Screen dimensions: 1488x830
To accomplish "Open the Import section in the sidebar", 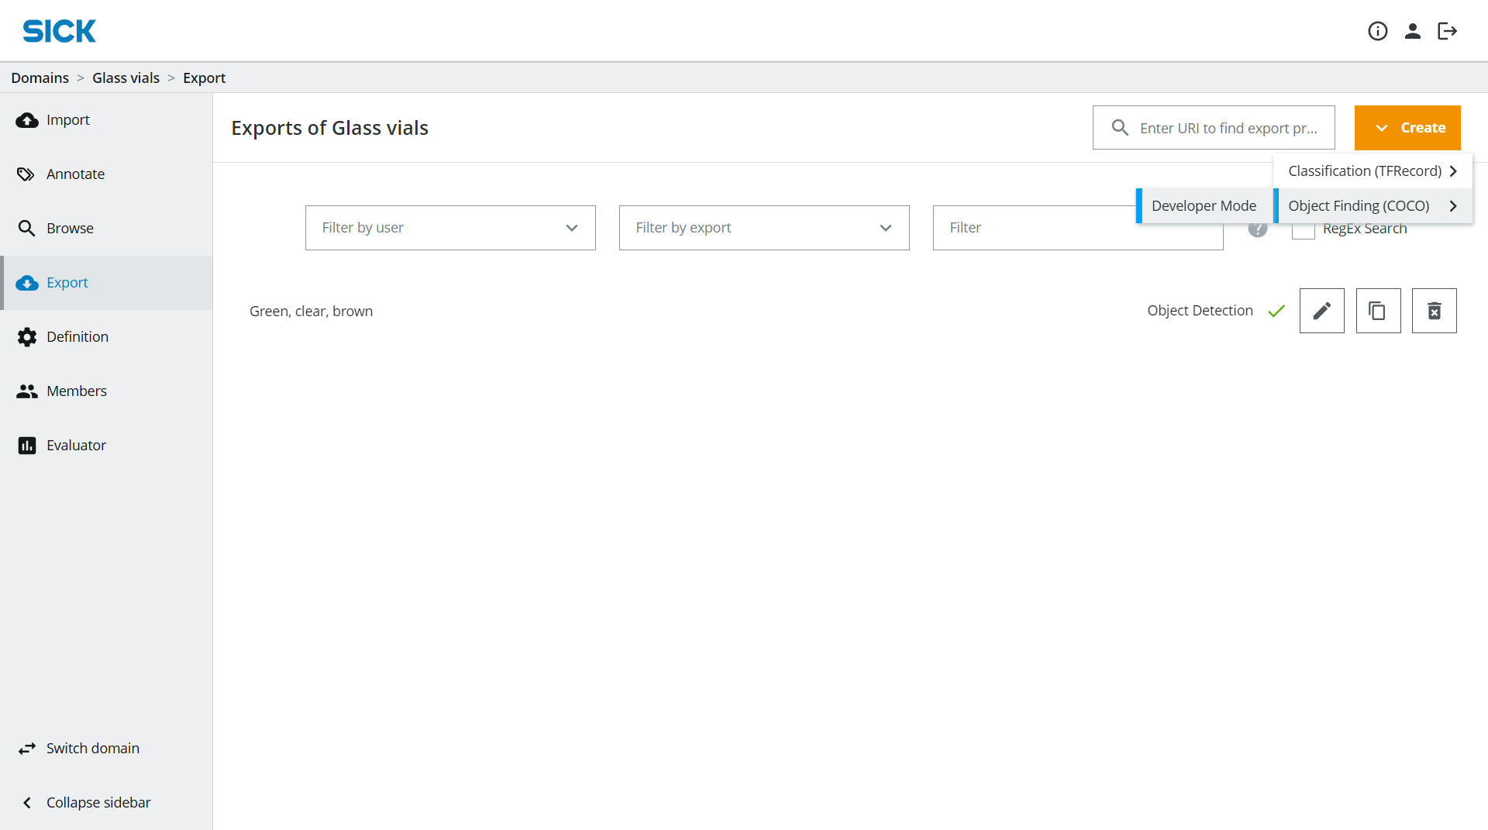I will pyautogui.click(x=69, y=119).
